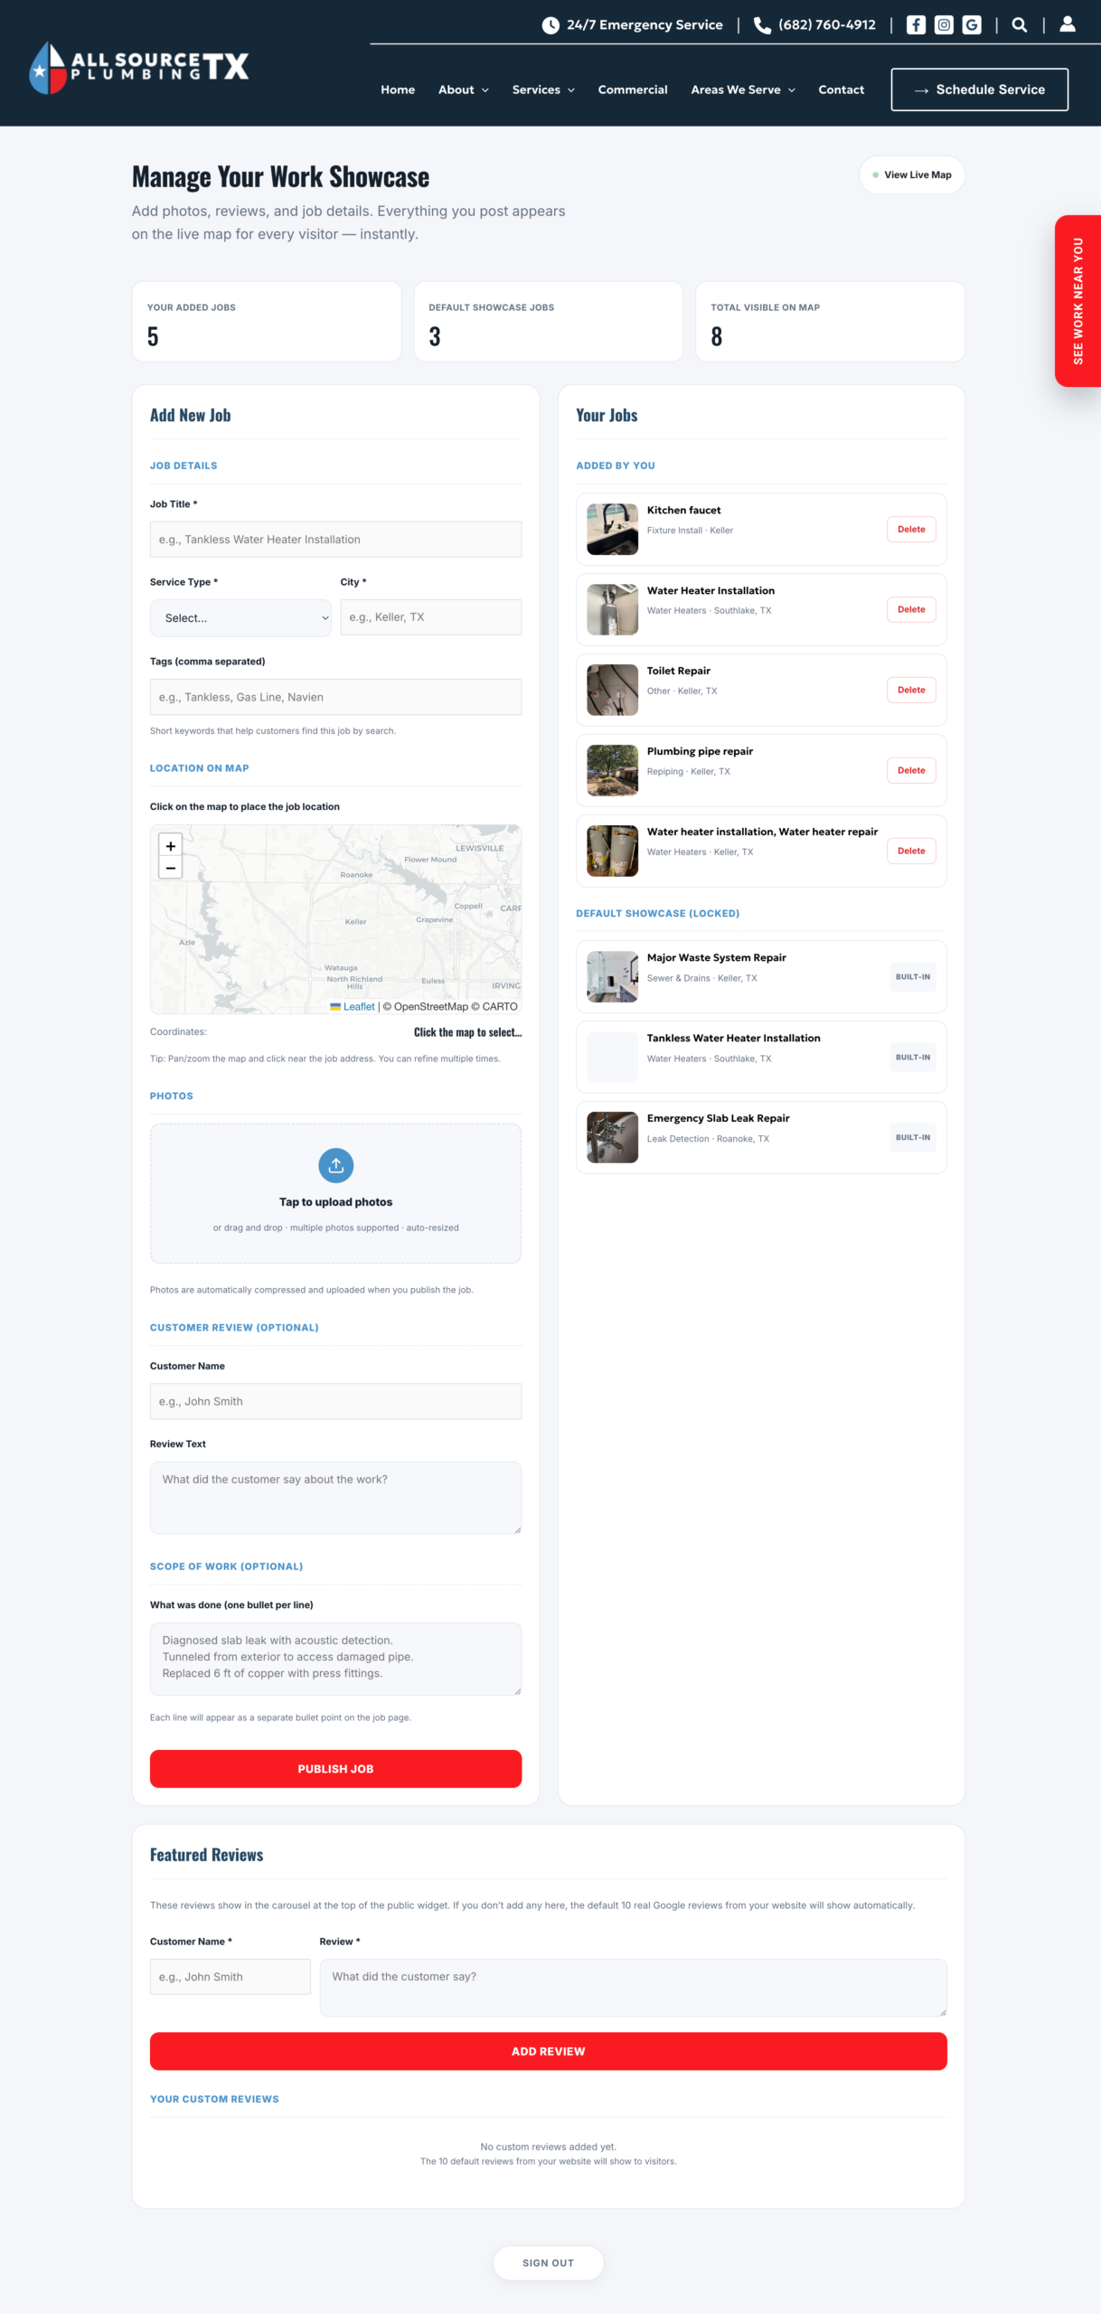Open the Kitchen faucet job thumbnail

click(x=612, y=529)
